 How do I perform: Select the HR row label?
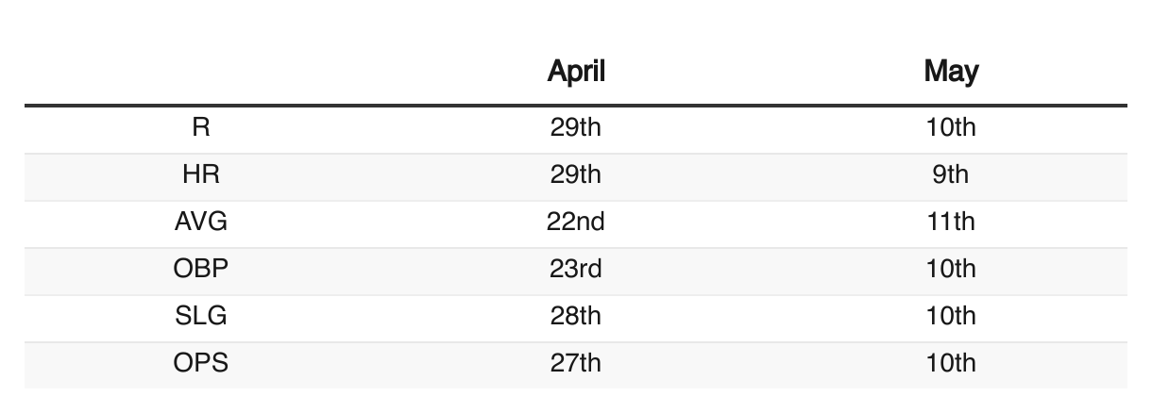pos(201,175)
